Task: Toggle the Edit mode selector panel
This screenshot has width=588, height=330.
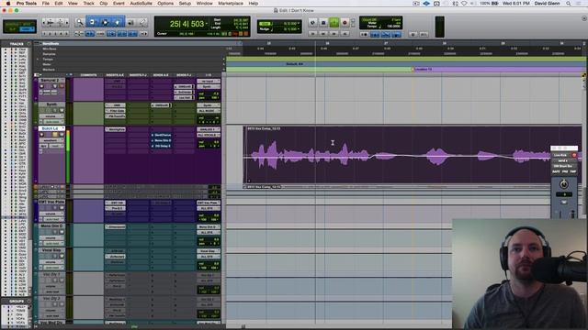Action: pos(19,27)
